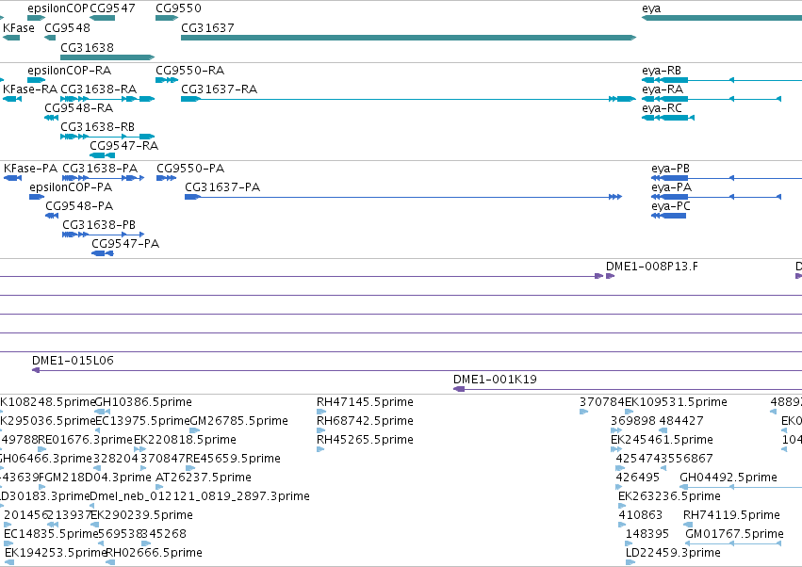Select the 148395 EST label
This screenshot has width=802, height=567.
coord(647,534)
